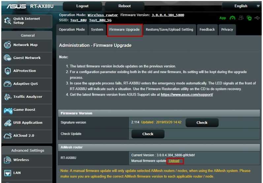Click the Signature version label

73,122
